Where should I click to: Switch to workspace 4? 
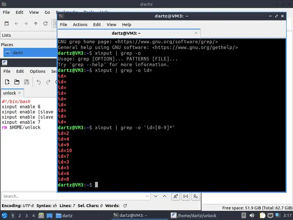pyautogui.click(x=33, y=216)
